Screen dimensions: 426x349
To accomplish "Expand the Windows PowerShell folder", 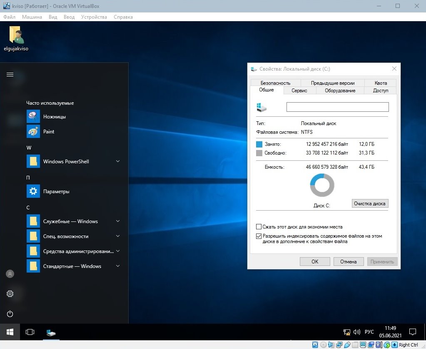I will pyautogui.click(x=118, y=161).
